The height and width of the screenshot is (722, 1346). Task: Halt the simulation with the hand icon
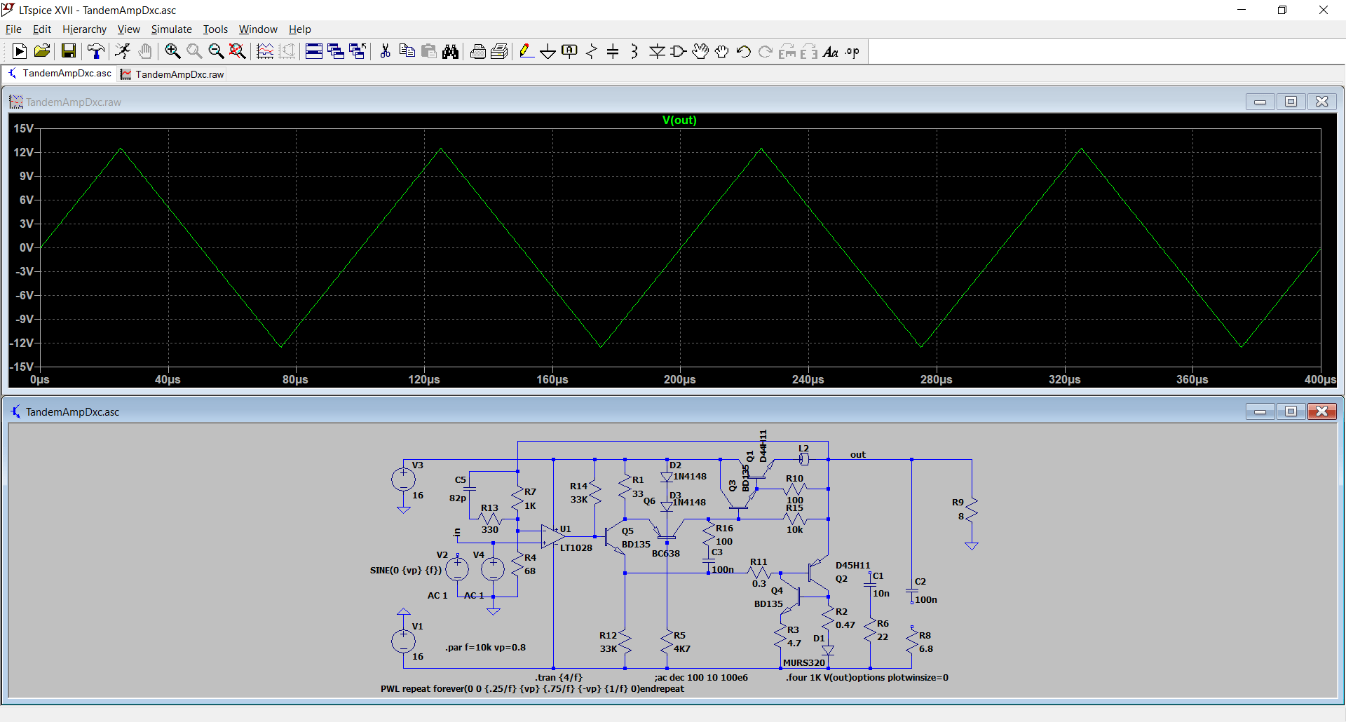(x=145, y=51)
